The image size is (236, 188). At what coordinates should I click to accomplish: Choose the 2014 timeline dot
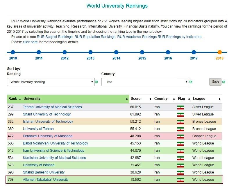116,52
